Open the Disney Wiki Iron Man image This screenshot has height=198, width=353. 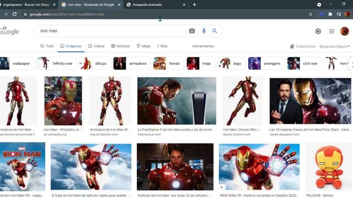pos(242,101)
